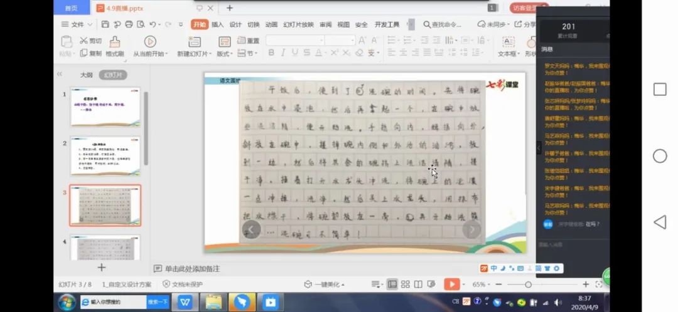The height and width of the screenshot is (312, 678).
Task: Toggle superscript formatting
Action: coord(334,53)
